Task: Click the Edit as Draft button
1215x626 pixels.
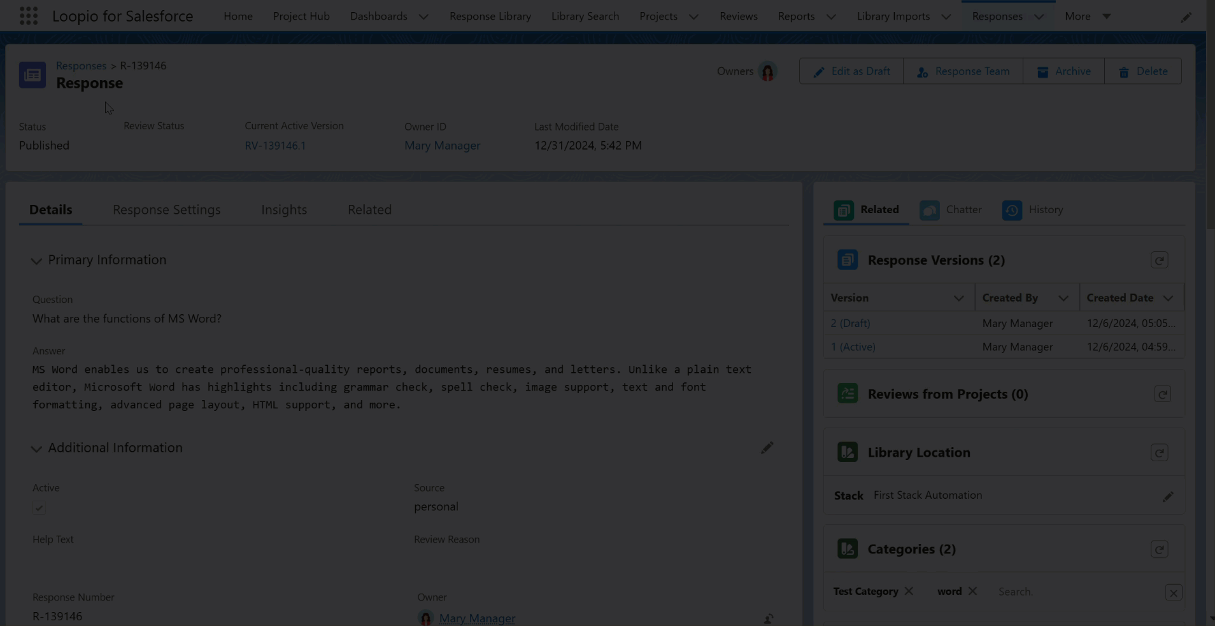Action: (851, 71)
